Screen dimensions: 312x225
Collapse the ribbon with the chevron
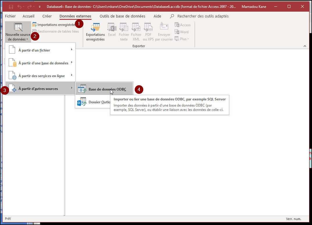(x=305, y=46)
